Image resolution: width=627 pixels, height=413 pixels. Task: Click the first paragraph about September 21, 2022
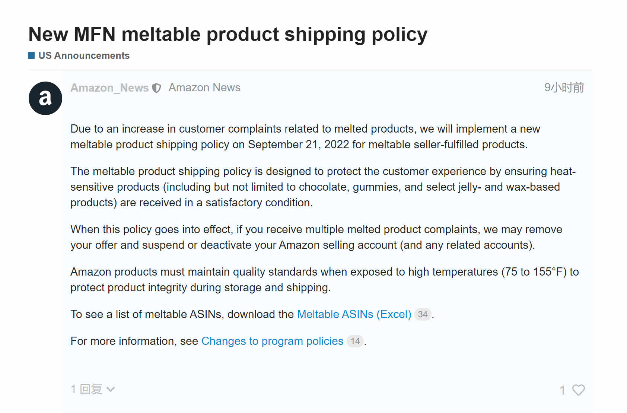(305, 137)
